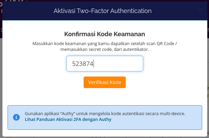
Task: Click the phrase QR Code in instructions
Action: click(165, 44)
